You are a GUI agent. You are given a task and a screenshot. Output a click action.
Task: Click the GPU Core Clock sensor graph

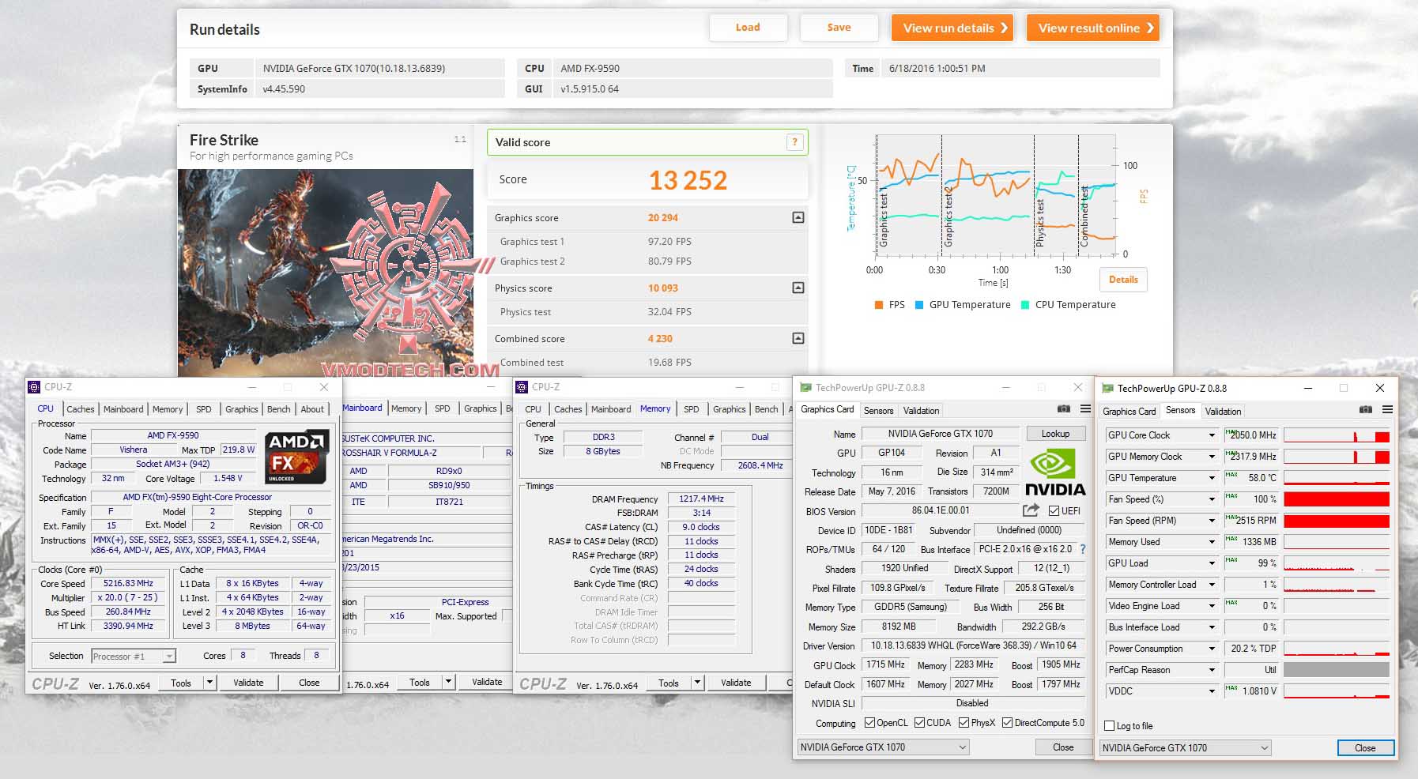1337,435
